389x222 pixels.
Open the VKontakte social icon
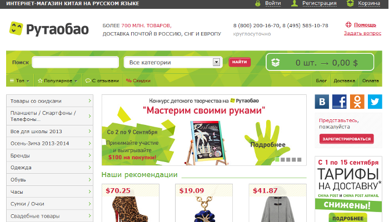(322, 102)
